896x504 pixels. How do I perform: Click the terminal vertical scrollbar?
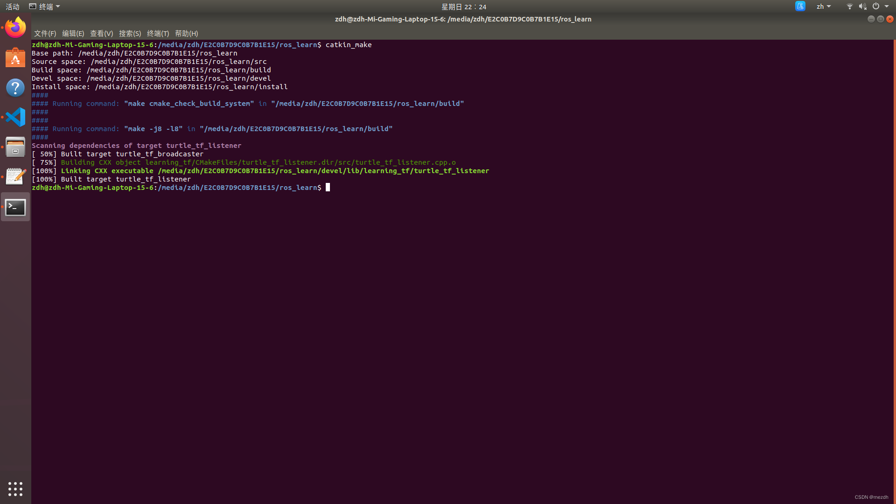click(895, 272)
